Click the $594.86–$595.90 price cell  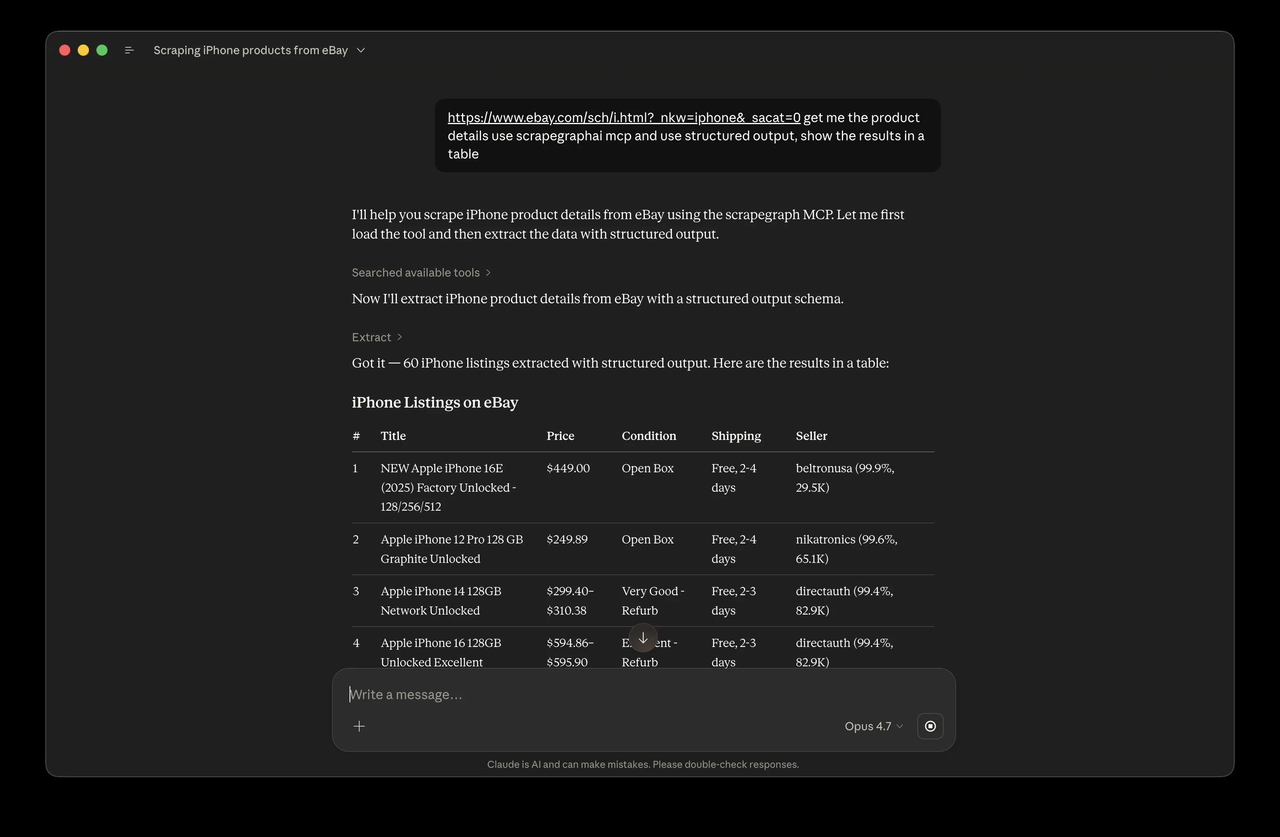click(570, 652)
